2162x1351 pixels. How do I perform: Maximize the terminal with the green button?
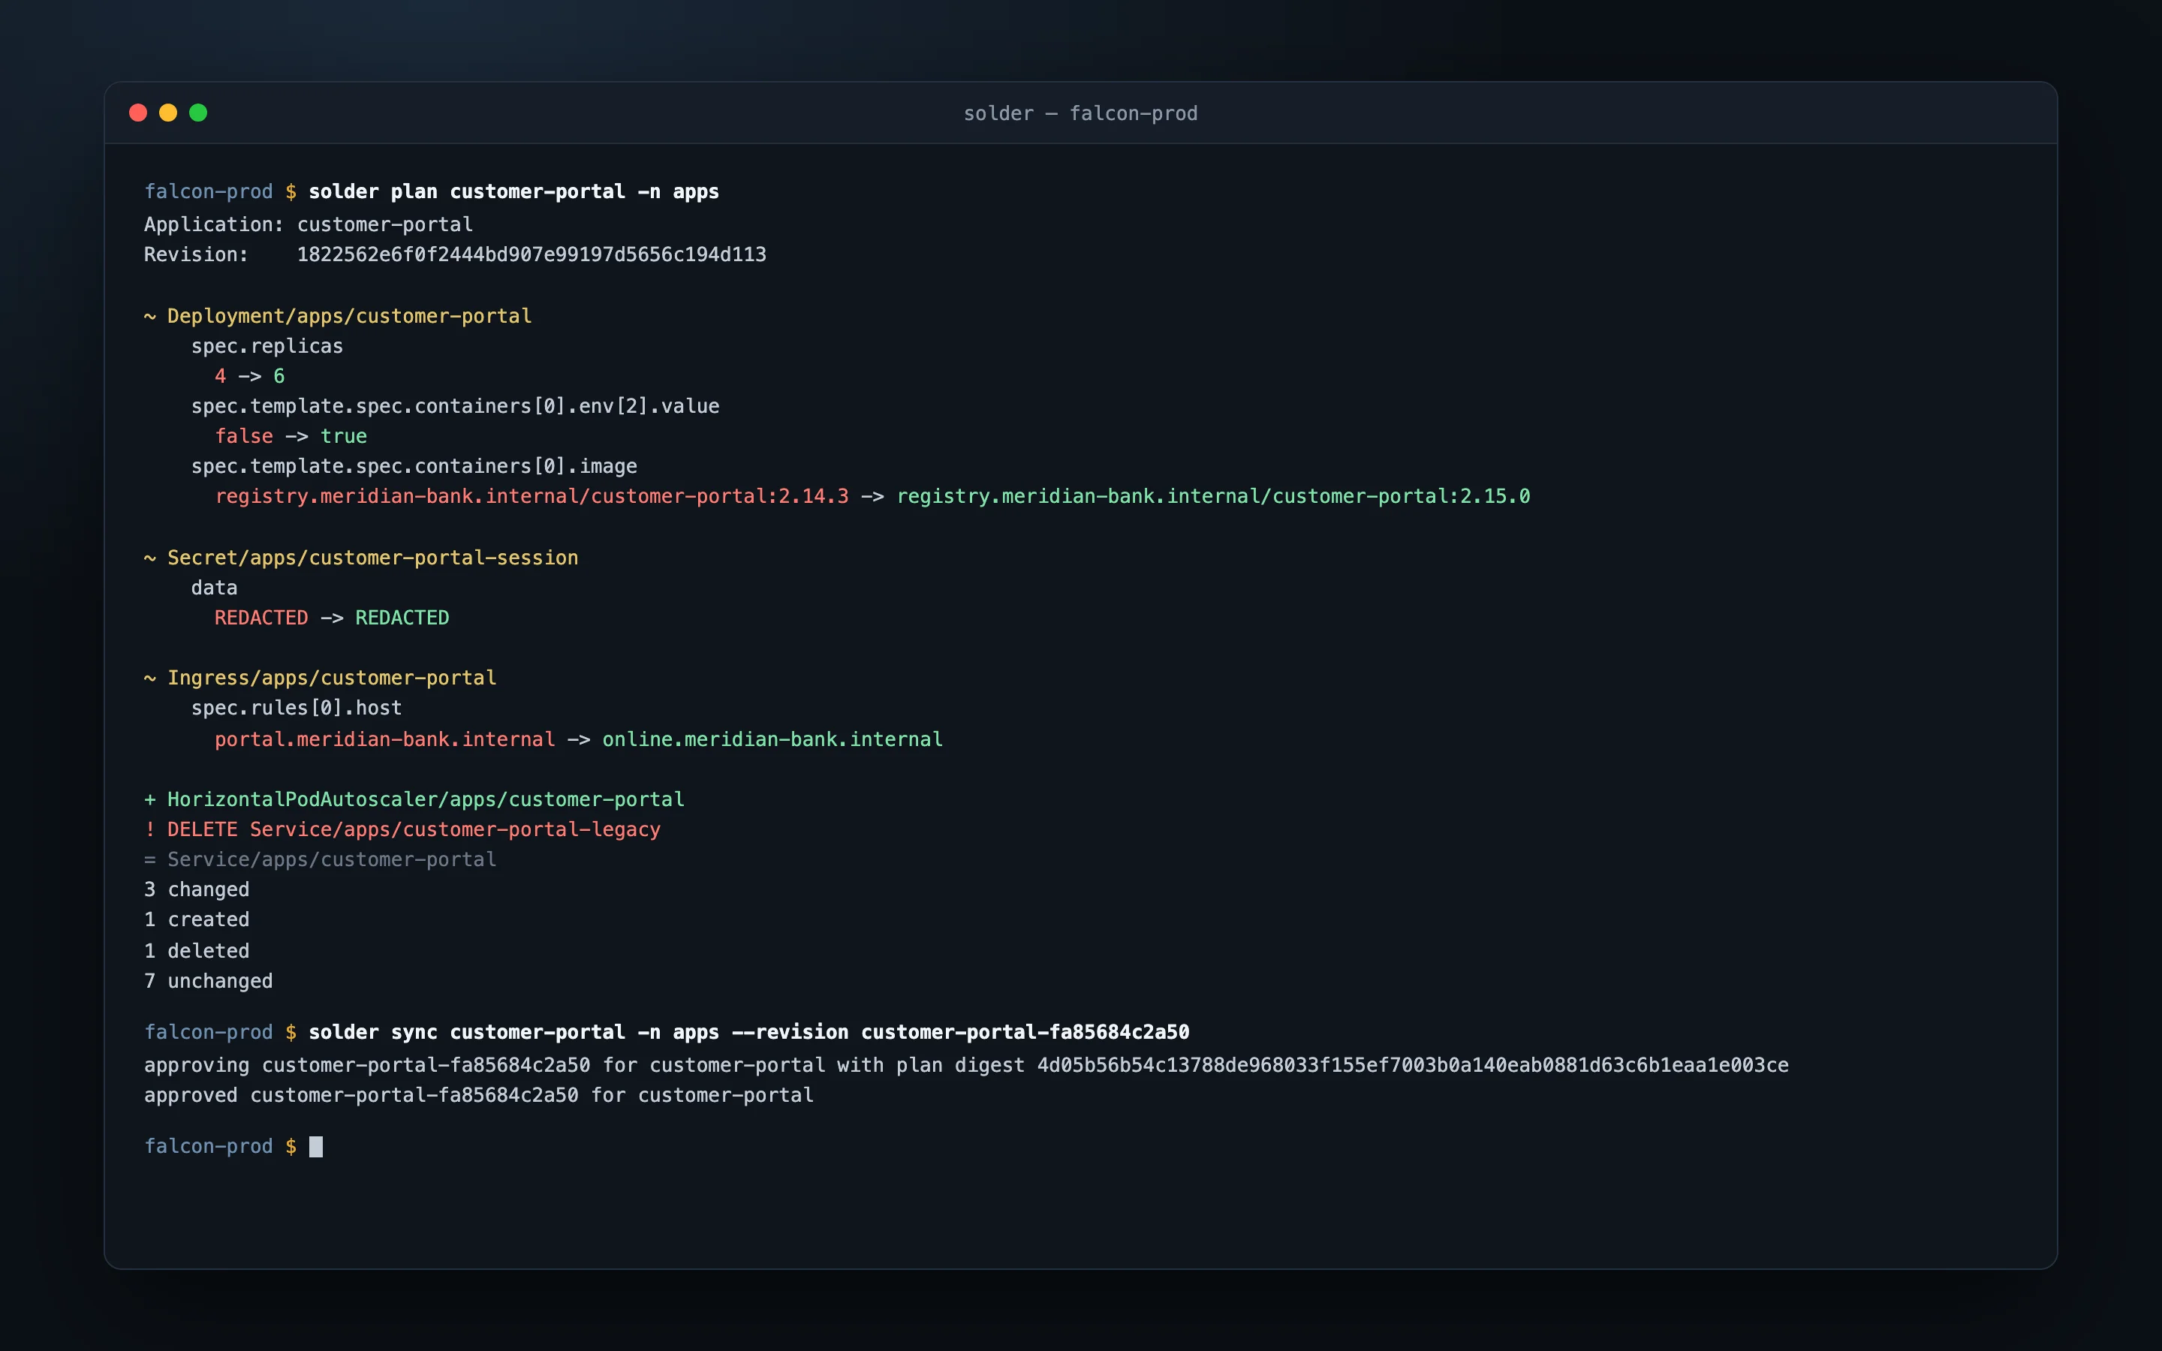pyautogui.click(x=198, y=113)
